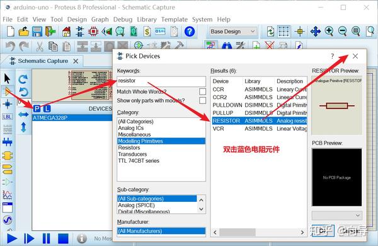Open the Template menu
Screen dimensions: 378x246
point(175,20)
